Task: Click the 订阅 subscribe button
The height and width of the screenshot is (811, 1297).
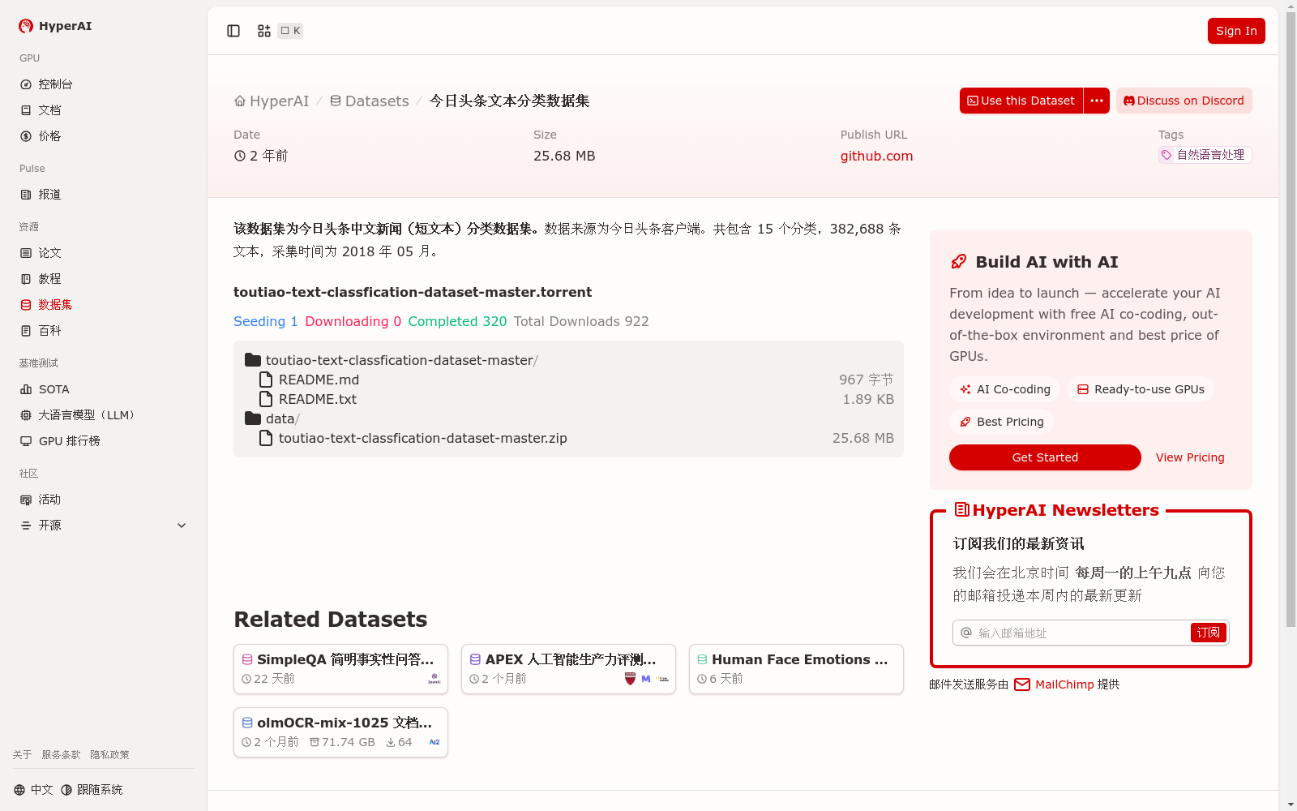Action: coord(1209,633)
